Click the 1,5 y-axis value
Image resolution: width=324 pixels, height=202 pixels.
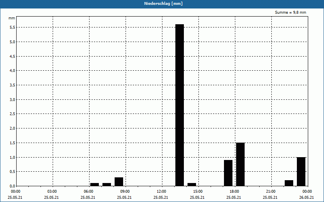click(13, 143)
